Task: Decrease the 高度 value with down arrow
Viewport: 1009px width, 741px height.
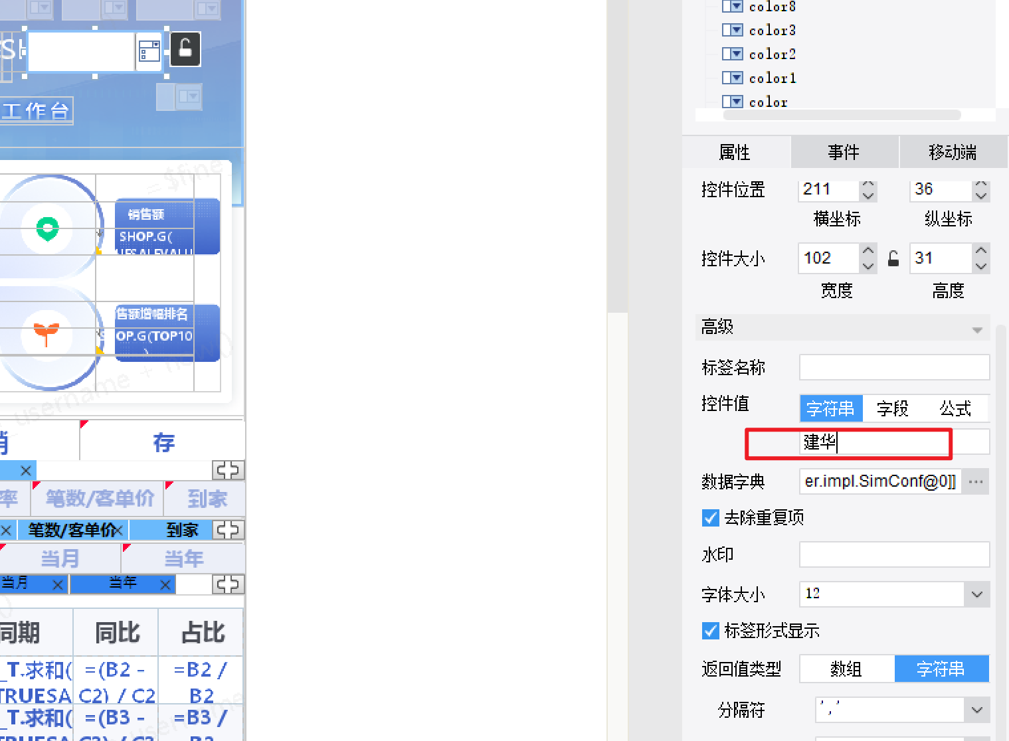Action: [x=980, y=266]
